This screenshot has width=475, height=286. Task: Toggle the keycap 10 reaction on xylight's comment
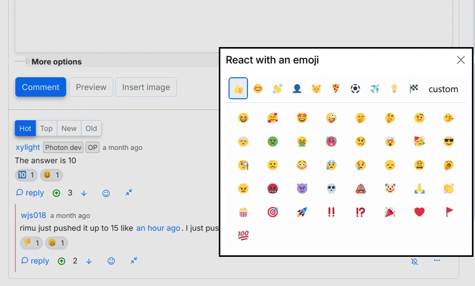point(26,175)
